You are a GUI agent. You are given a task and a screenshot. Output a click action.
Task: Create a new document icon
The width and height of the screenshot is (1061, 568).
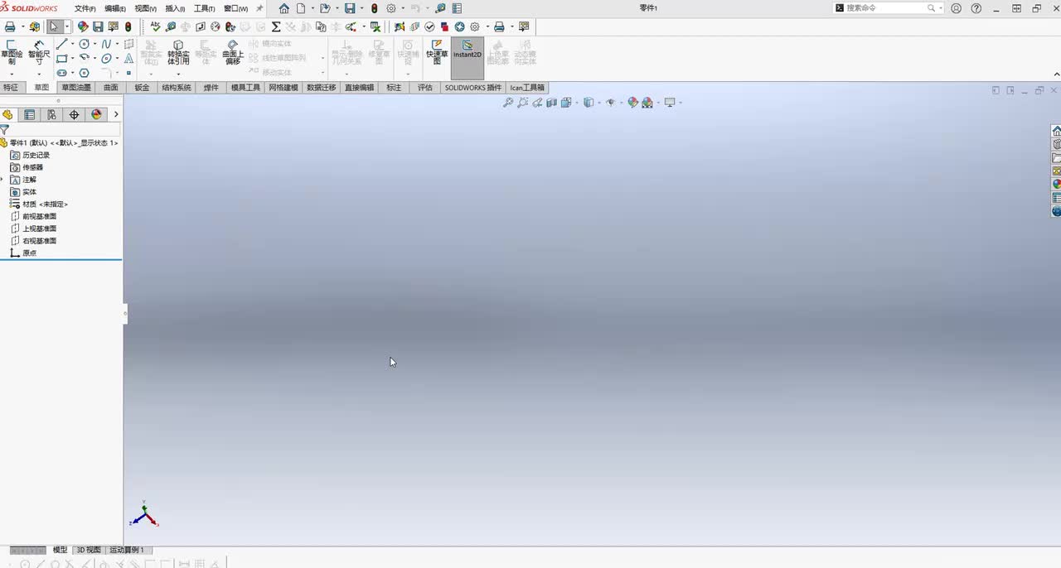300,8
